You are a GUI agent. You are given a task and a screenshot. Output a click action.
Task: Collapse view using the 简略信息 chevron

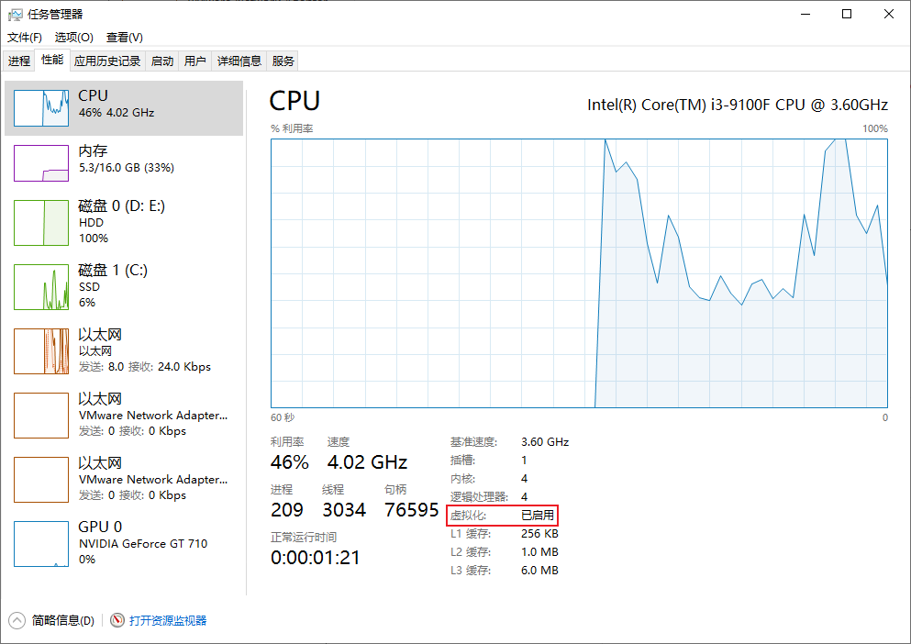[x=17, y=621]
